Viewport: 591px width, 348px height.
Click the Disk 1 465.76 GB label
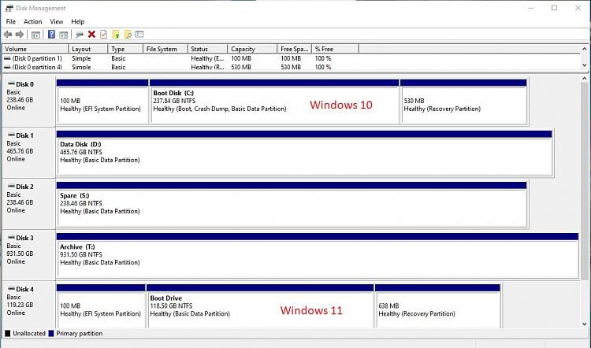point(20,151)
